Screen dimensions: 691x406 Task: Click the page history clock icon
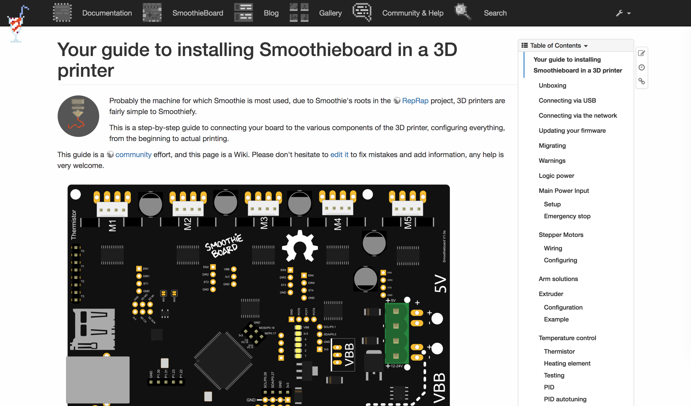point(641,67)
